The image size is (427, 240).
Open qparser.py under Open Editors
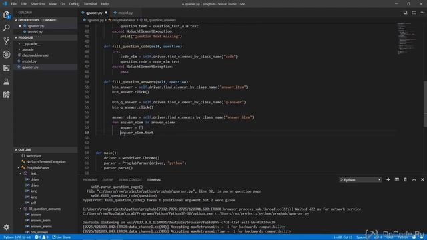click(45, 26)
